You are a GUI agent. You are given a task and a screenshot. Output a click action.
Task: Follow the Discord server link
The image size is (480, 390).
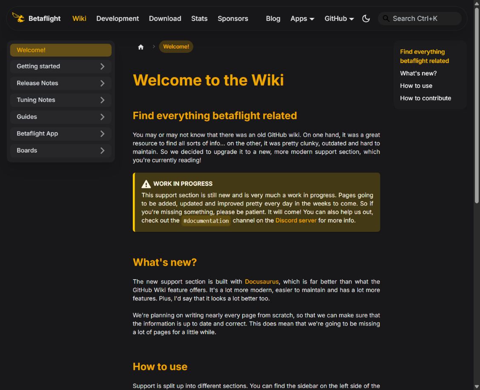tap(296, 221)
